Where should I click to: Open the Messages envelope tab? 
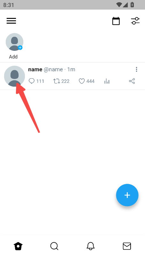127,246
